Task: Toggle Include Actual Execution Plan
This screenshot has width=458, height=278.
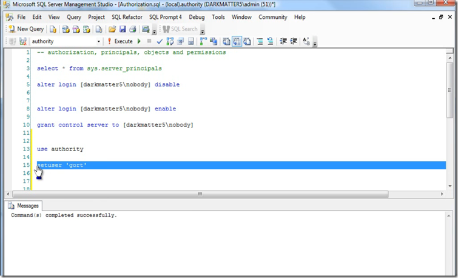Action: tap(203, 41)
